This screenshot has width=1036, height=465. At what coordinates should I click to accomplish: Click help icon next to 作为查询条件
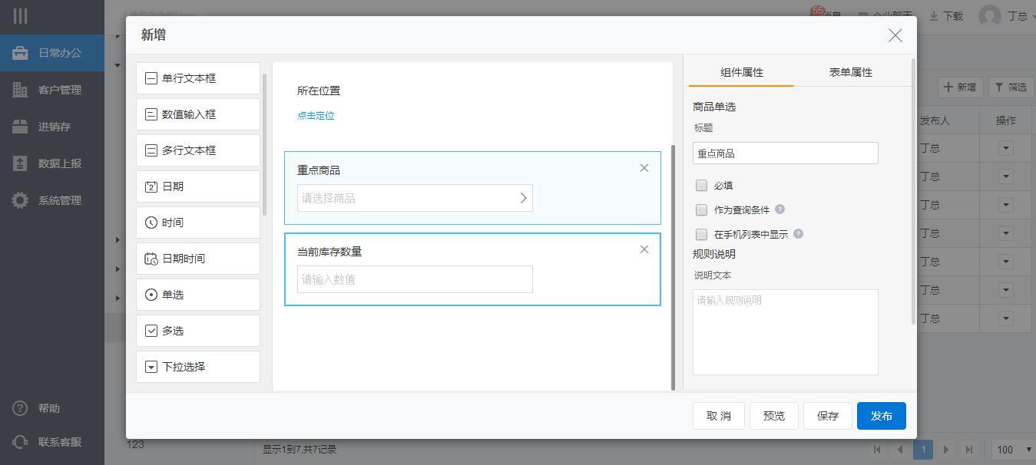click(x=779, y=209)
